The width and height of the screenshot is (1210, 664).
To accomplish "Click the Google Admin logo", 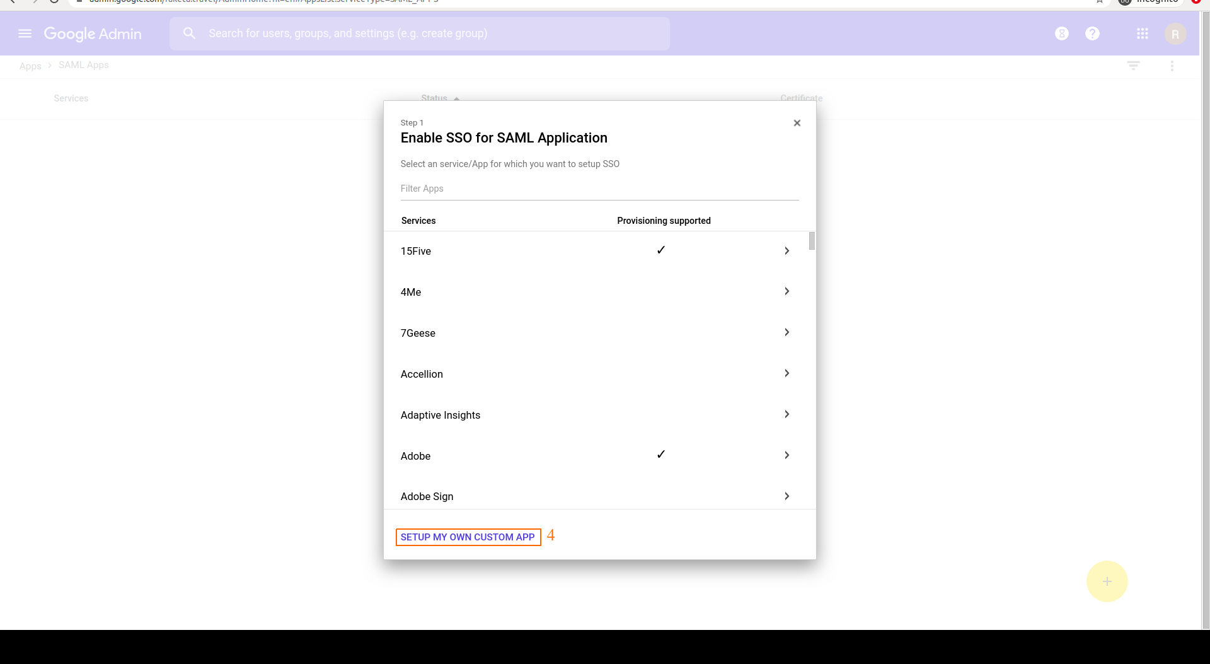I will 93,34.
